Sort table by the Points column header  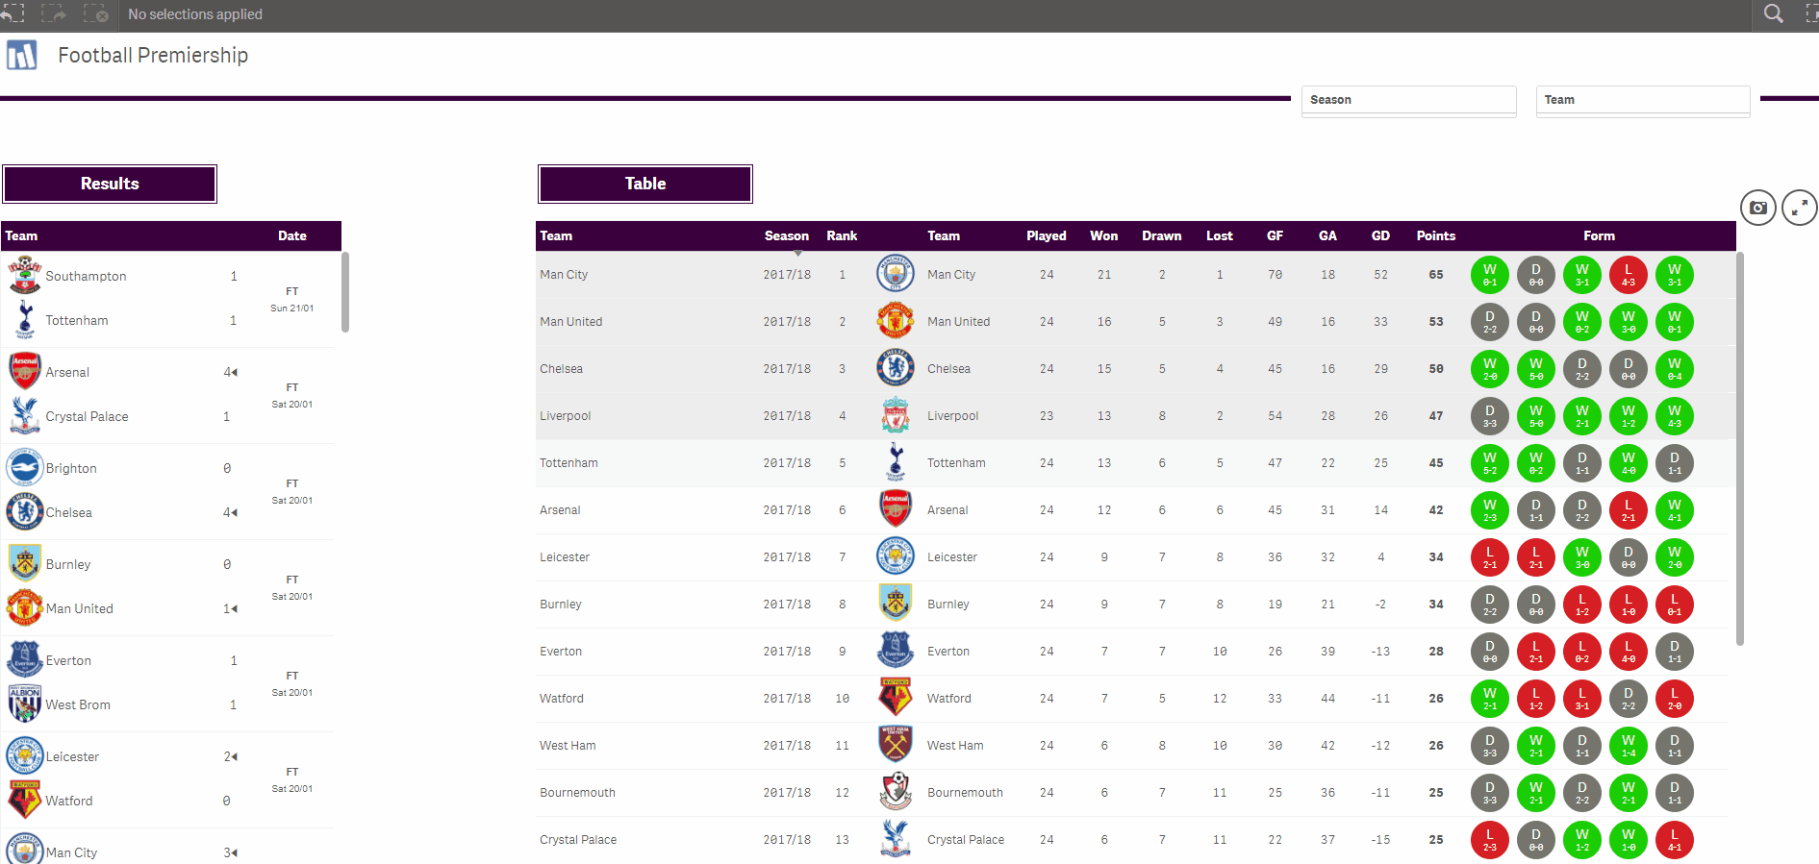1435,235
